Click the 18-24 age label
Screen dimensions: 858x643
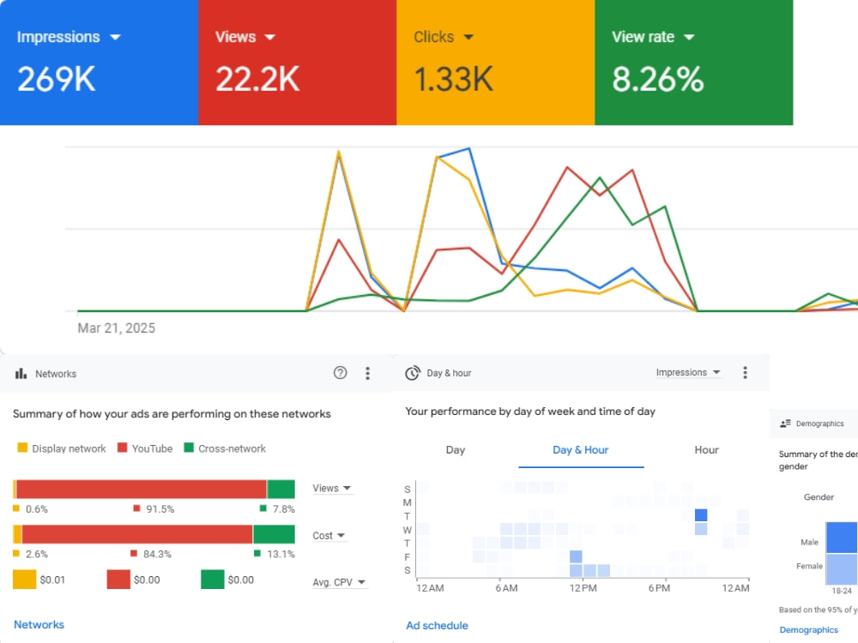[842, 591]
